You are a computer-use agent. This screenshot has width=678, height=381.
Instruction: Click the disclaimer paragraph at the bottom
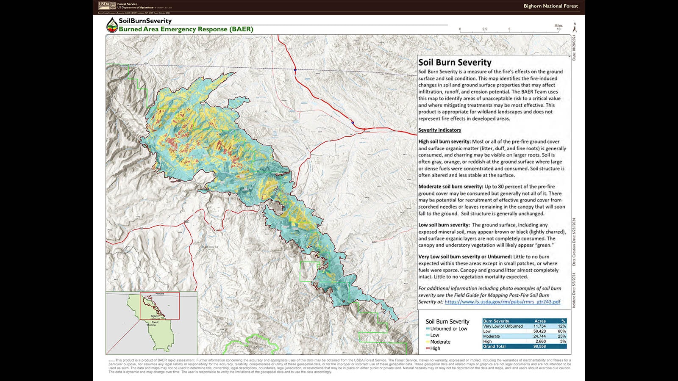click(340, 366)
